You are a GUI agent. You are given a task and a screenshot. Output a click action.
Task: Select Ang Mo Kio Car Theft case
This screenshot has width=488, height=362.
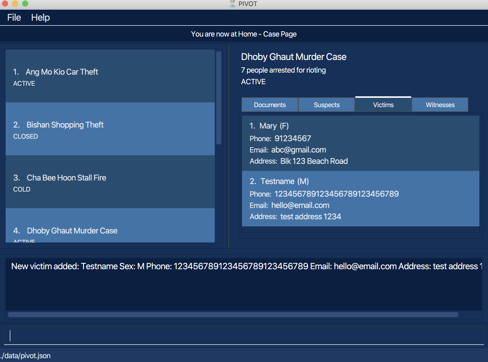(x=110, y=76)
